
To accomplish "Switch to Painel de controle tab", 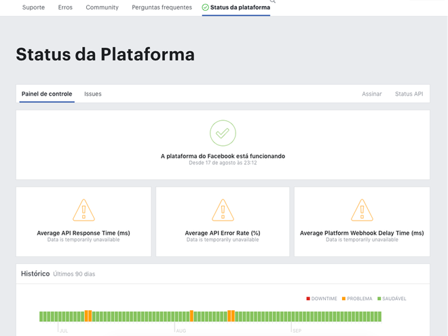I will [47, 94].
